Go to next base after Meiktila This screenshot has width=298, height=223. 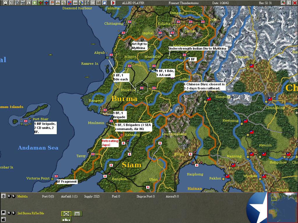14,196
